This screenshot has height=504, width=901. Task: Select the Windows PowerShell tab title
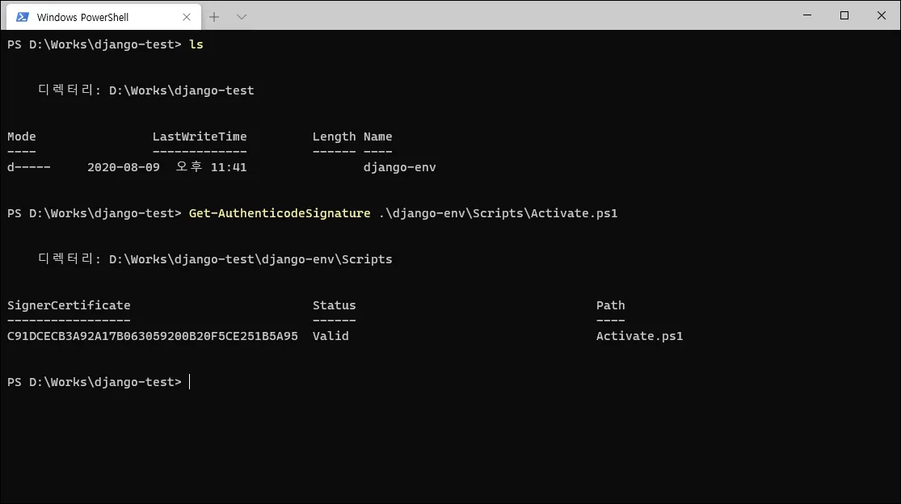82,17
